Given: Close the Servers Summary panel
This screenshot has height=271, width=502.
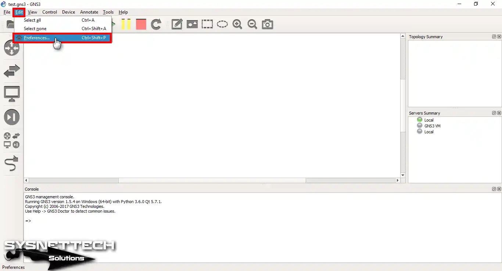Looking at the screenshot, I should tap(499, 113).
